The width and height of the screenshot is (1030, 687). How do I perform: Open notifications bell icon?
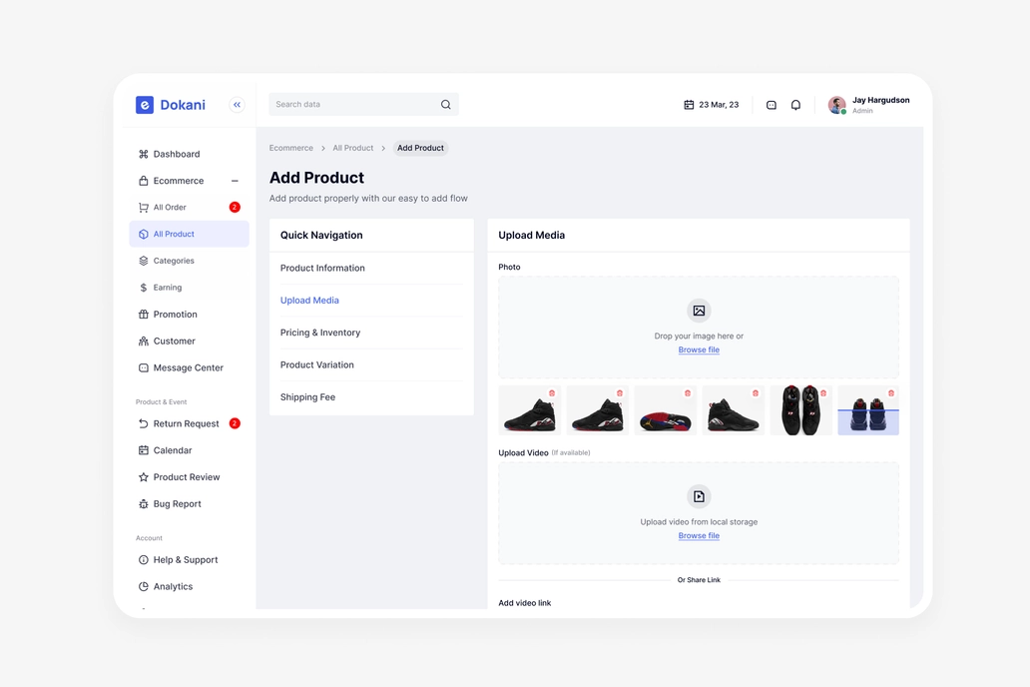pyautogui.click(x=795, y=105)
